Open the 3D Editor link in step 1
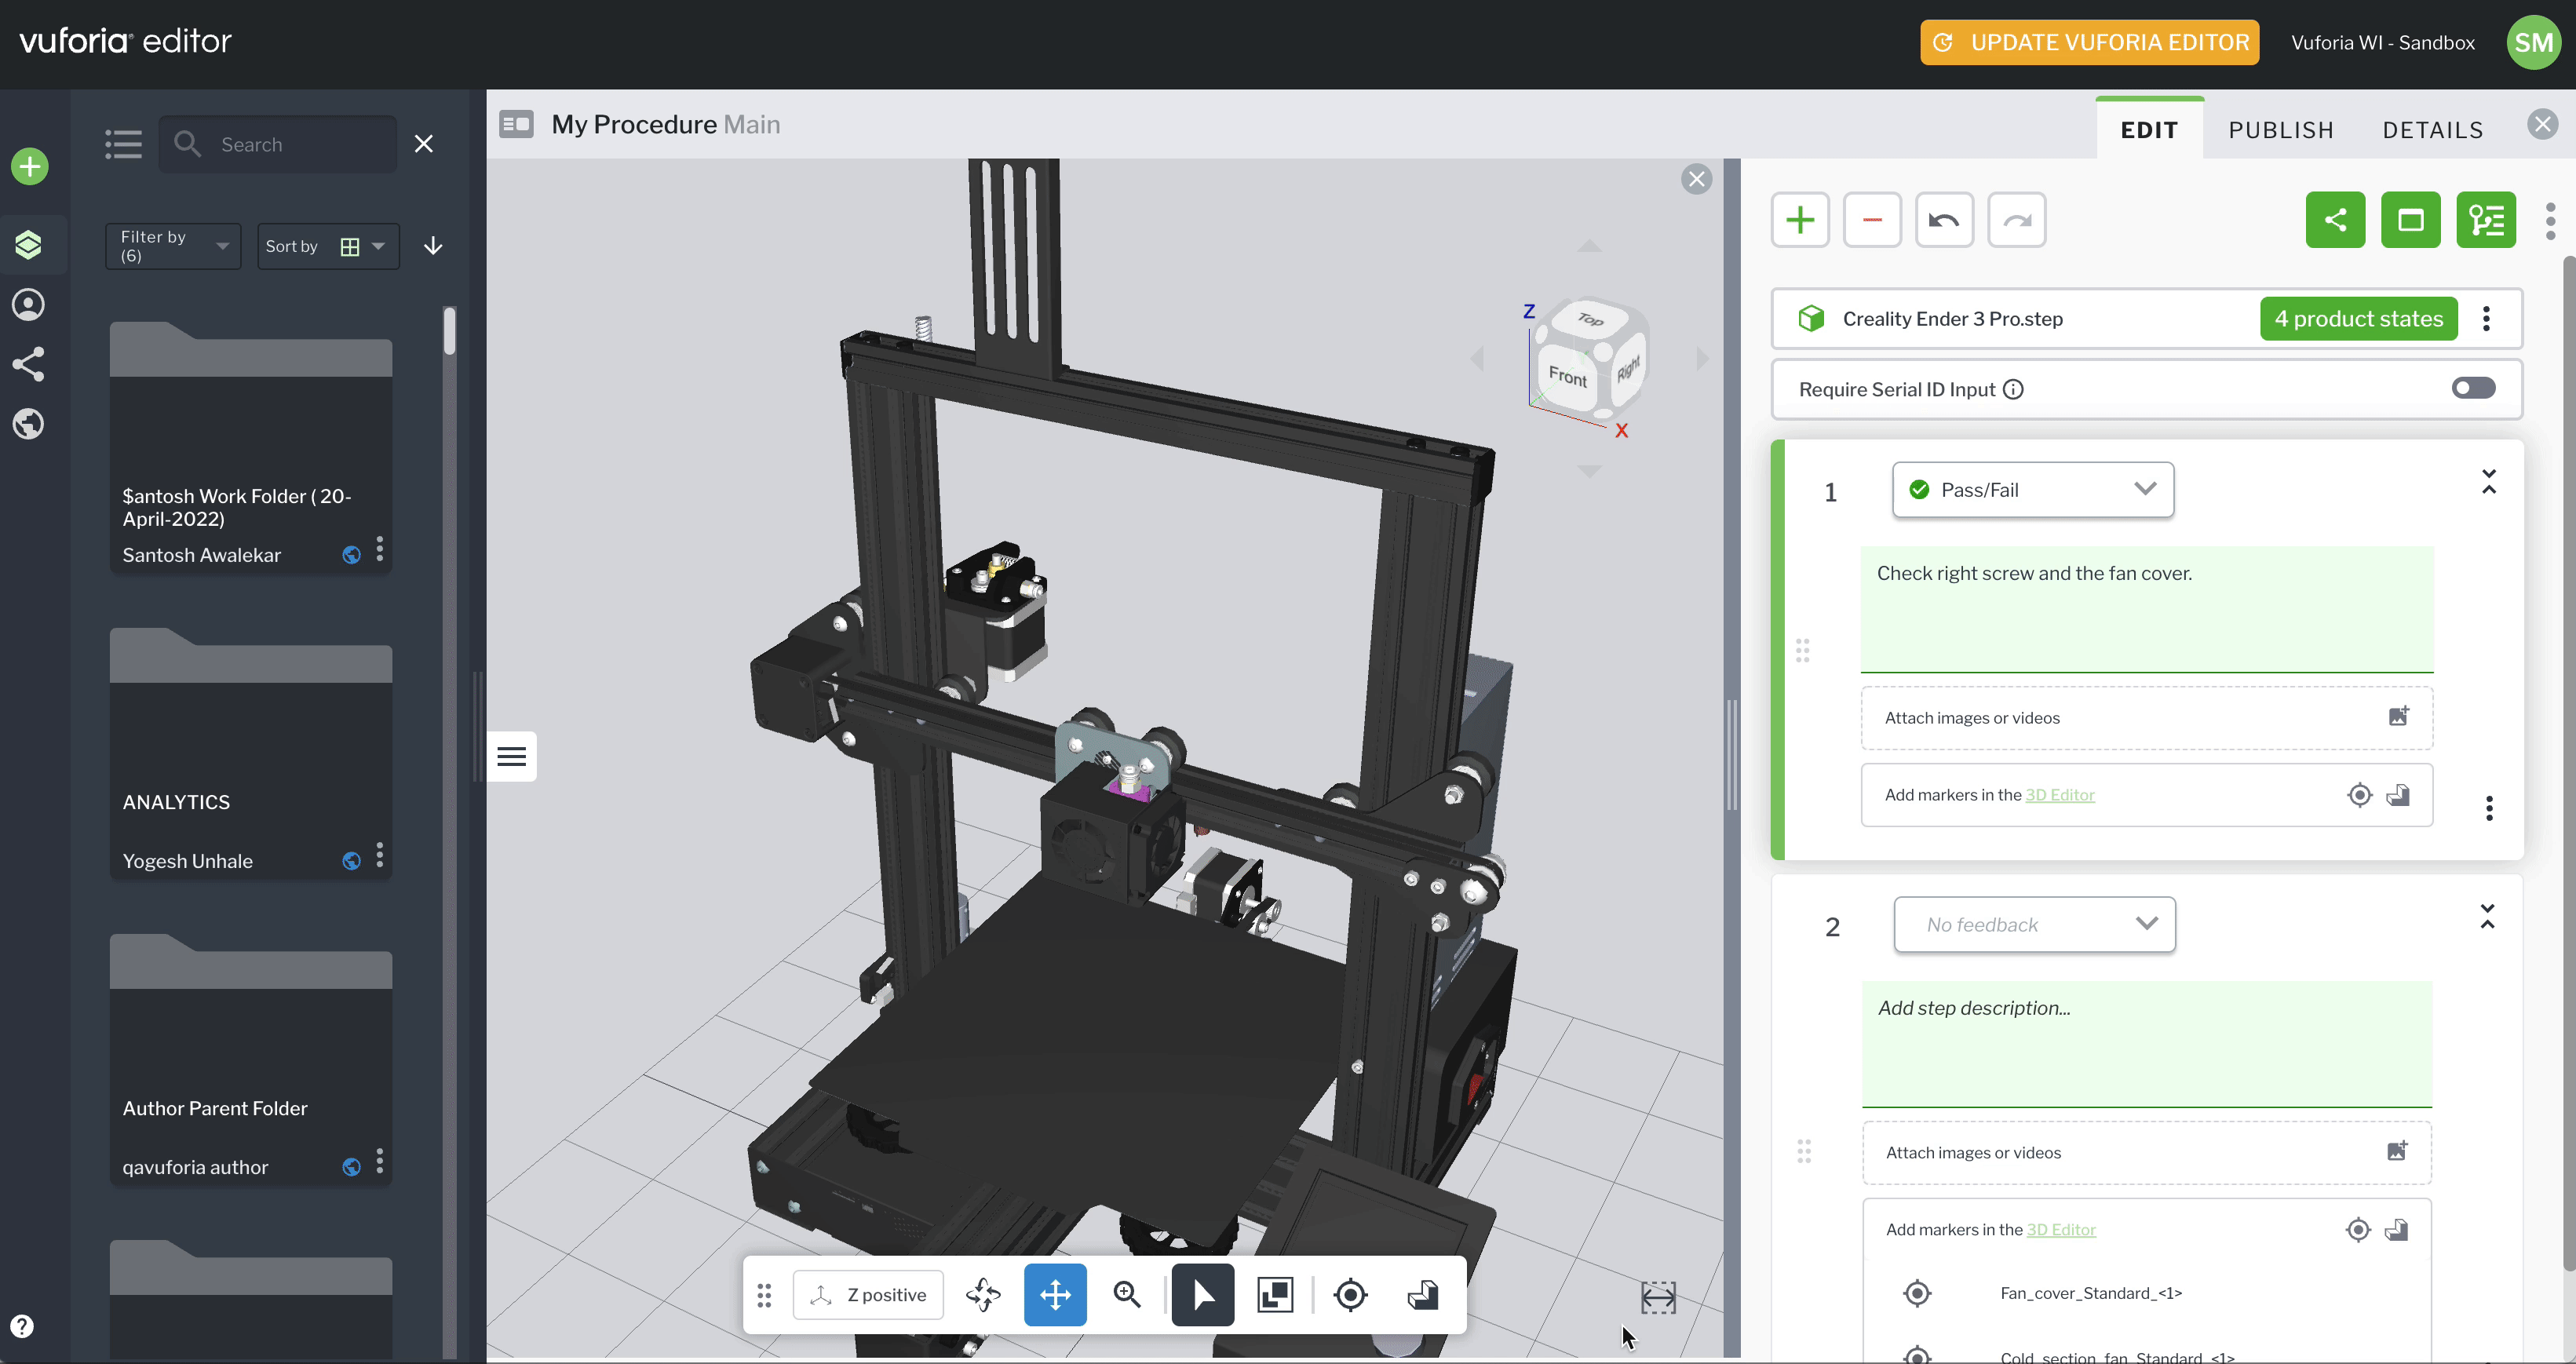 [2059, 795]
